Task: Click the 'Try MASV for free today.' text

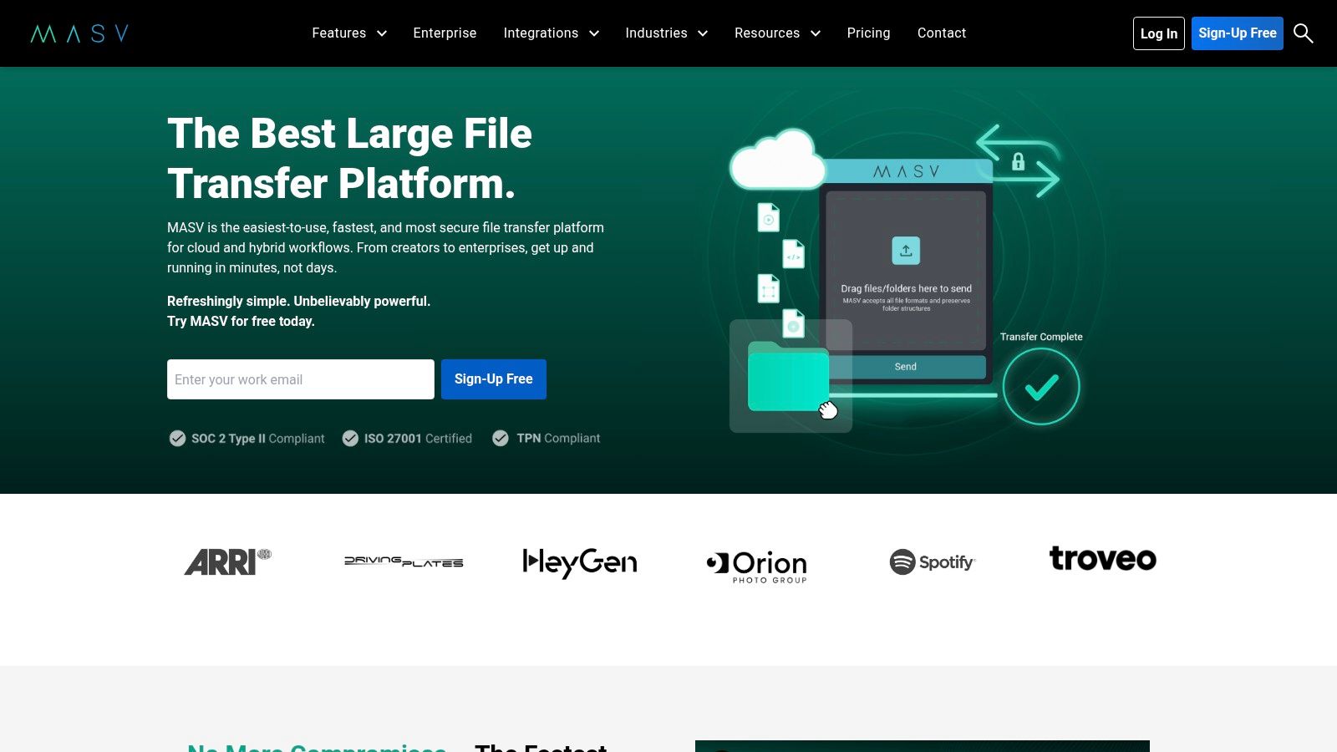Action: [x=241, y=321]
